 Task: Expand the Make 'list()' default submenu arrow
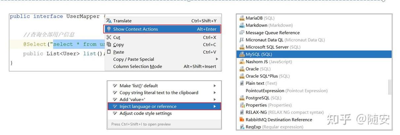215,86
